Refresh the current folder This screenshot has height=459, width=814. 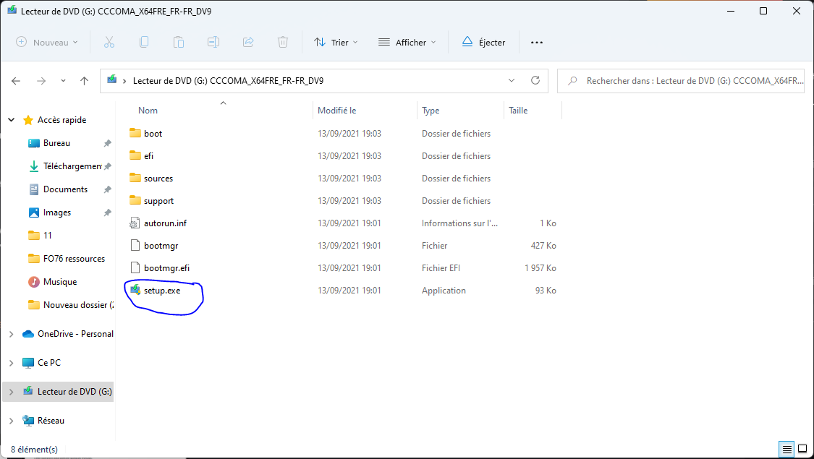click(x=535, y=81)
